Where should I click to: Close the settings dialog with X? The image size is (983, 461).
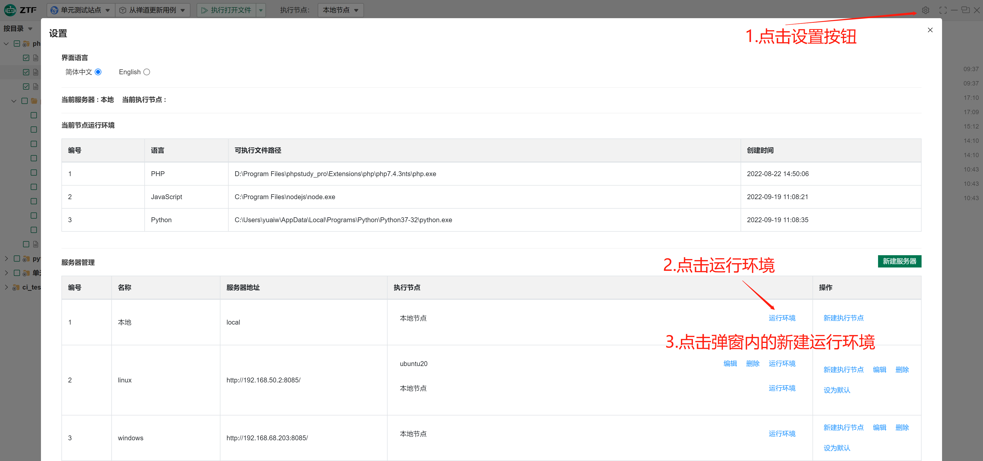click(x=930, y=30)
